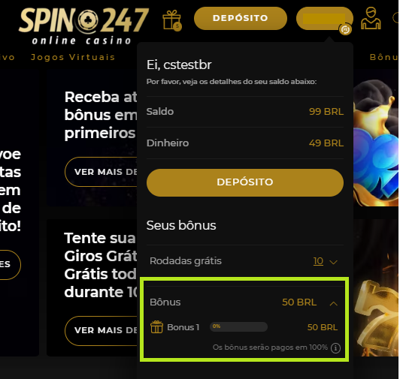The width and height of the screenshot is (400, 379).
Task: Click the free spins badge on balance button
Action: [x=345, y=29]
